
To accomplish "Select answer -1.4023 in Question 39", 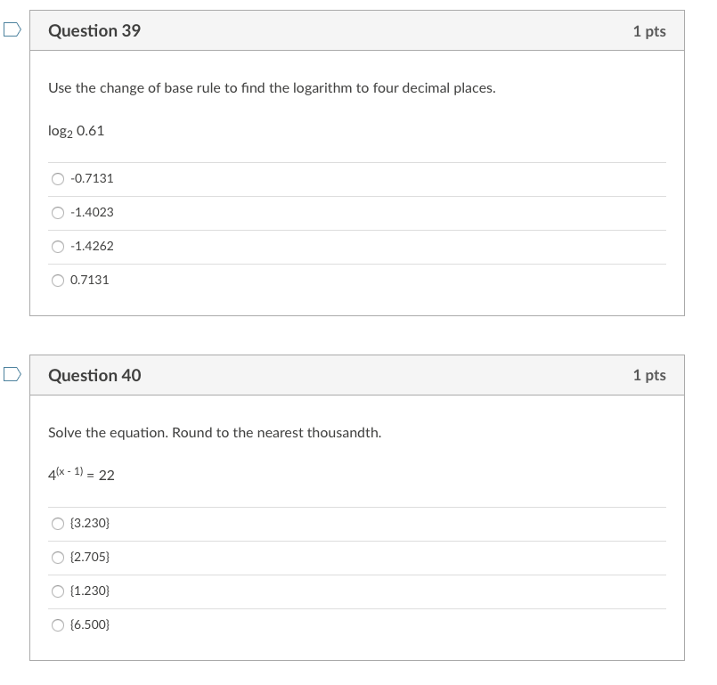I will [x=57, y=212].
